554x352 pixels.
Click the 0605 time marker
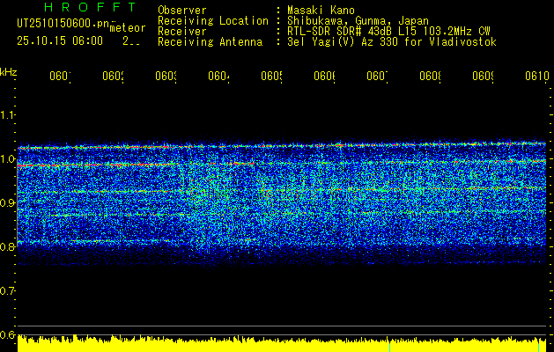point(271,77)
